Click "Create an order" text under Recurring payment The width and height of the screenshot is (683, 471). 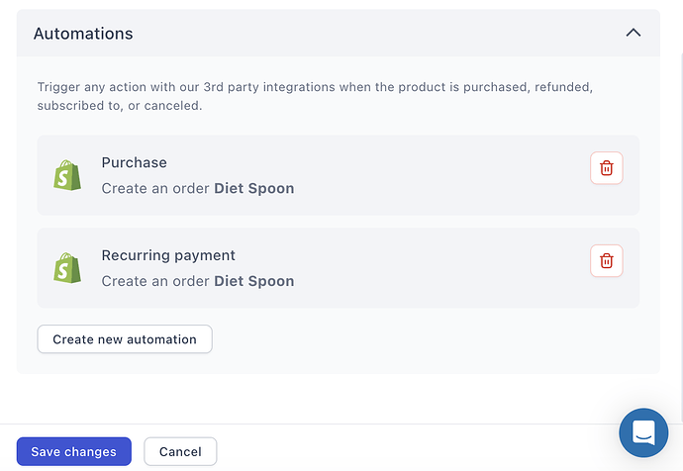(x=155, y=281)
